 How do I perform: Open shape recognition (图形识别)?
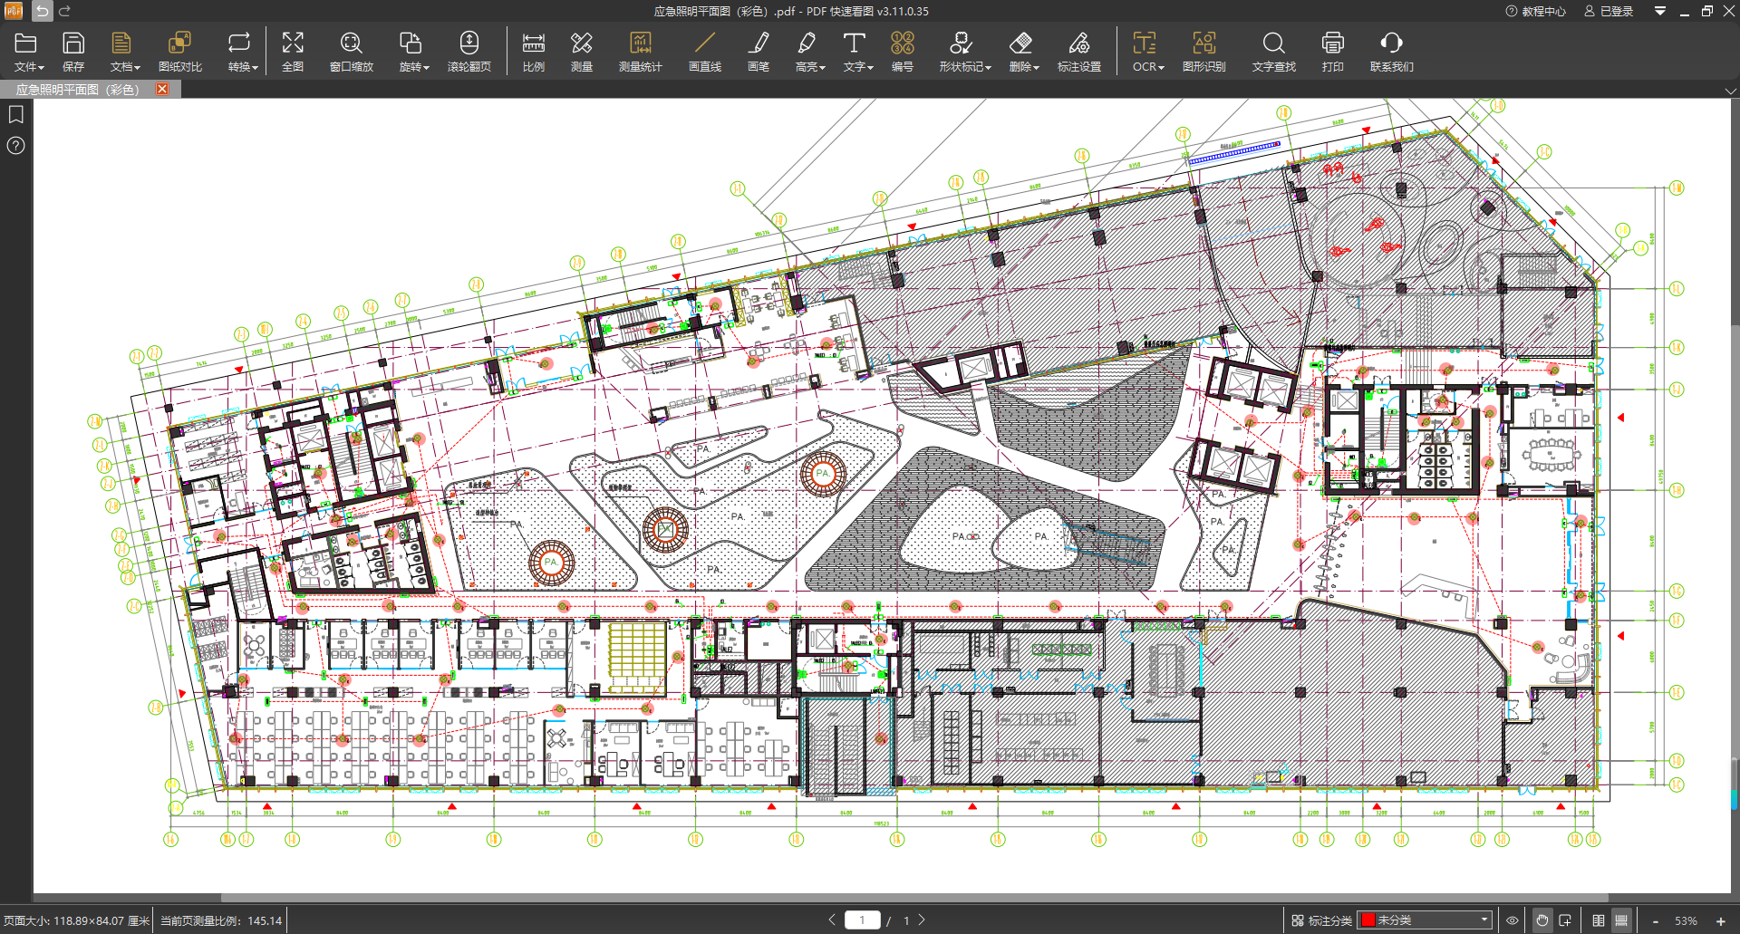pos(1204,52)
